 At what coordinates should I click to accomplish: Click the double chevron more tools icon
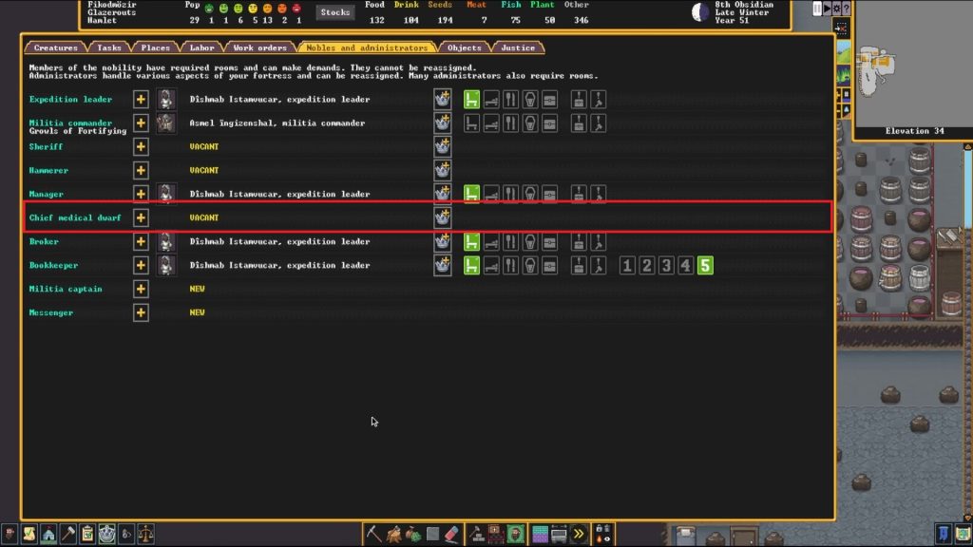(579, 534)
